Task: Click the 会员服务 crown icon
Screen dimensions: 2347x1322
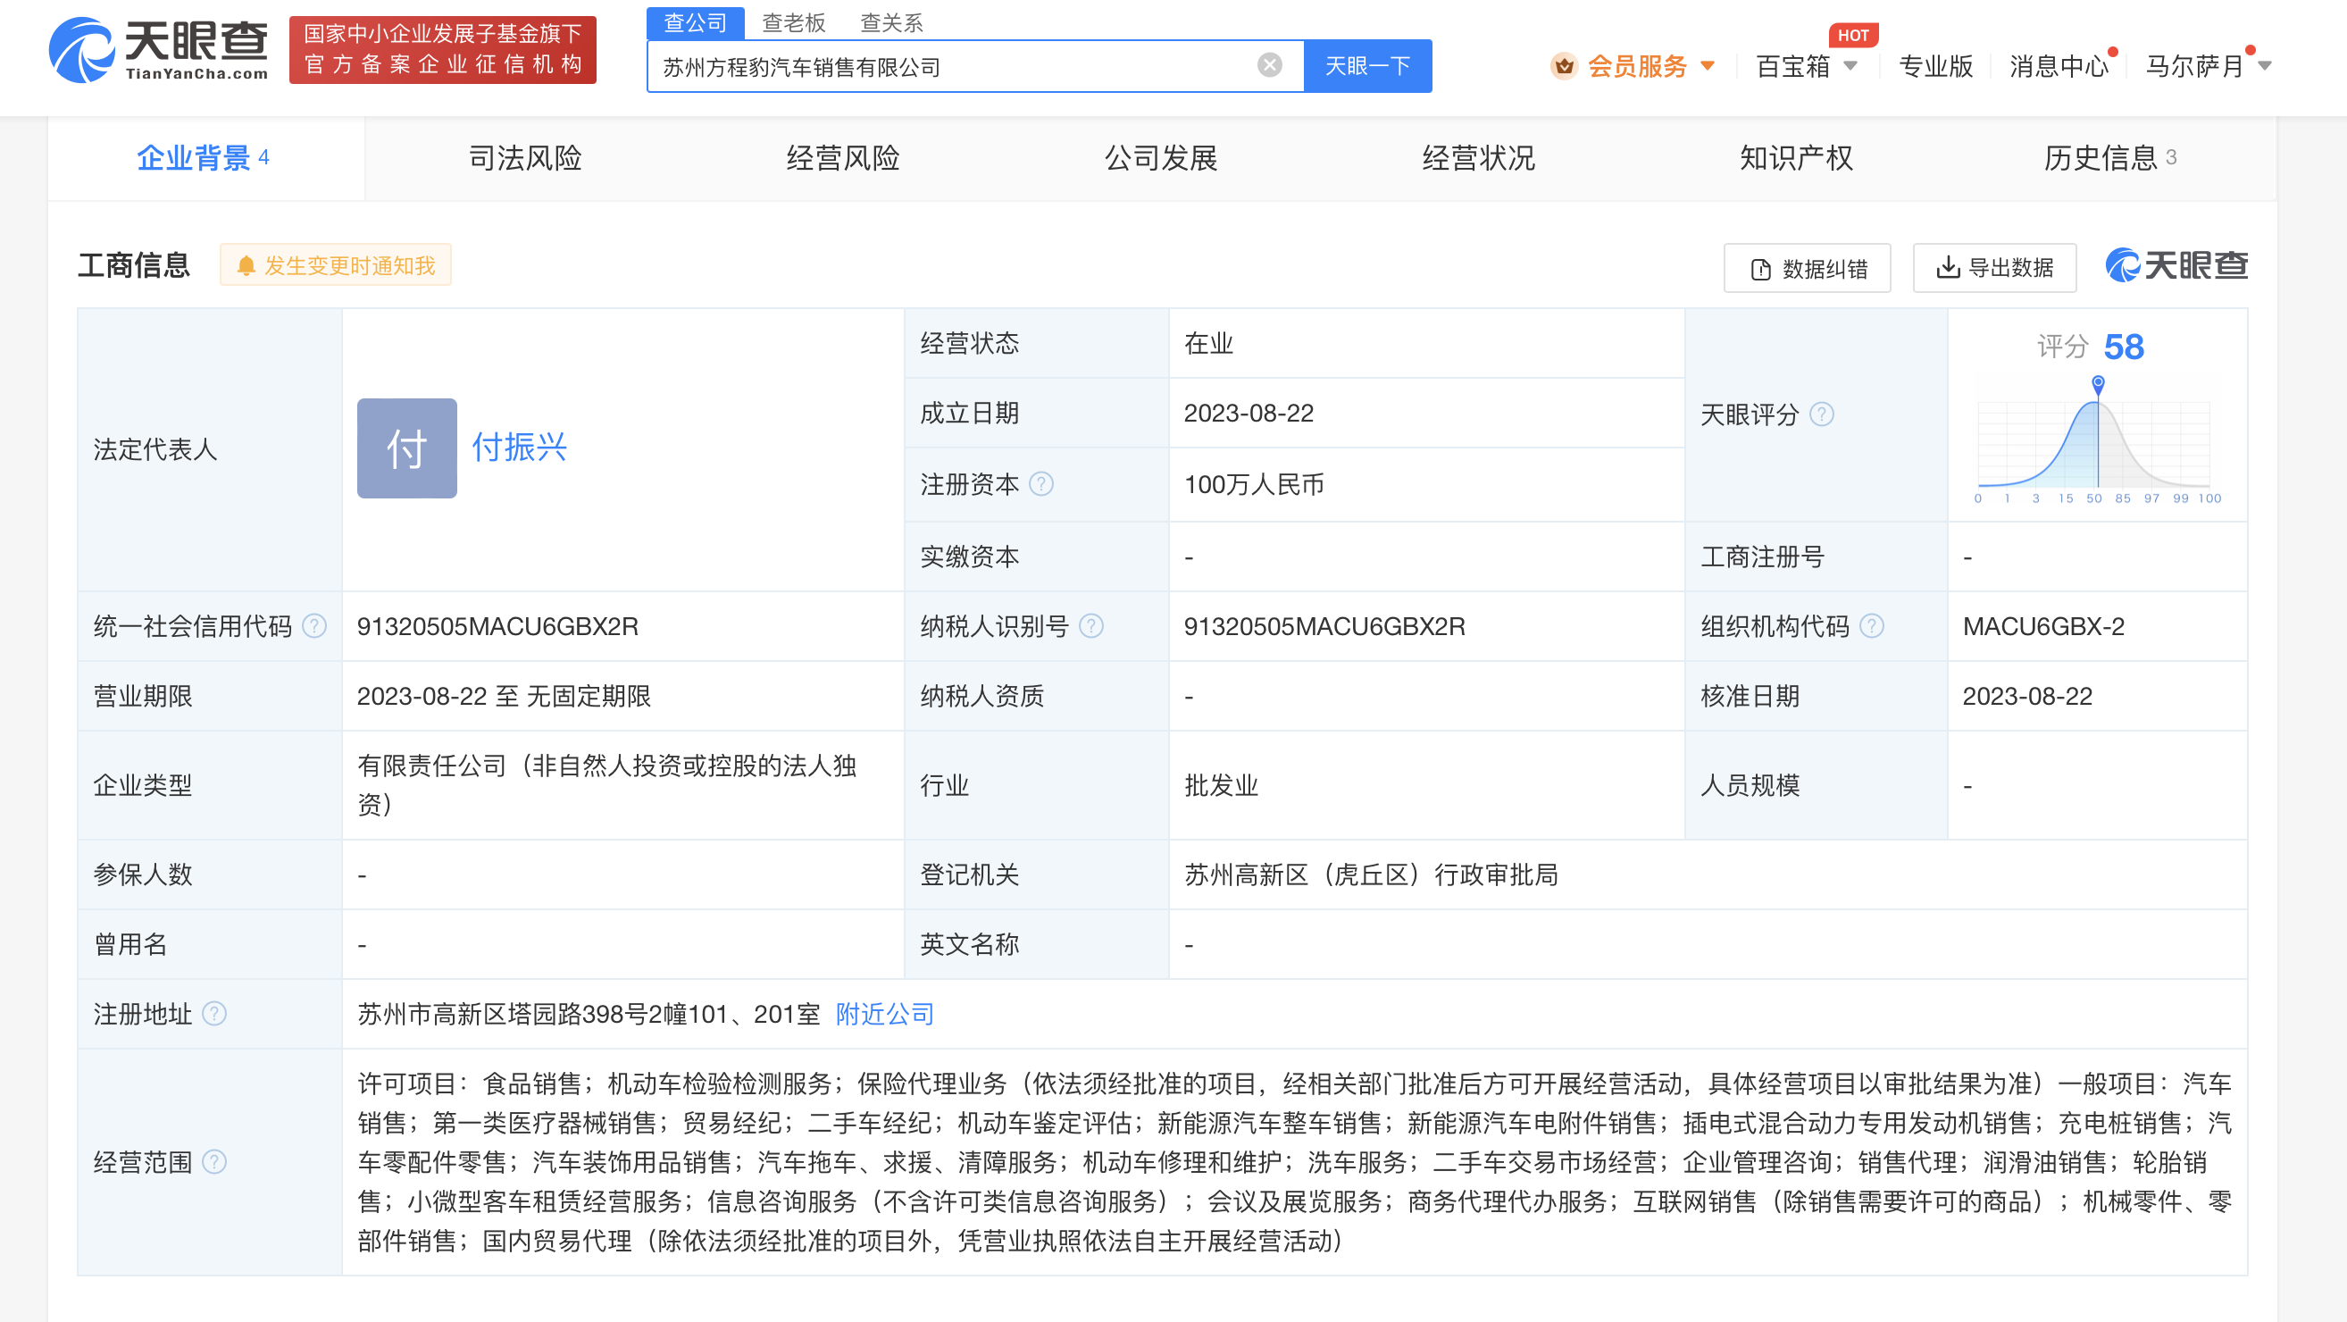Action: [x=1565, y=65]
